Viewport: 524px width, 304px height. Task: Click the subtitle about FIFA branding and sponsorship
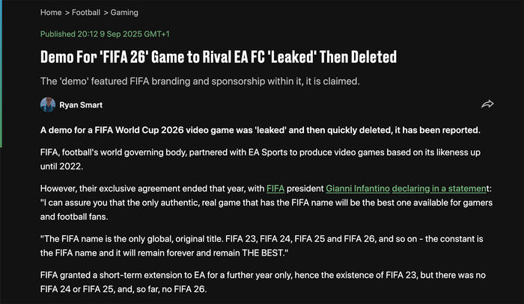(205, 81)
